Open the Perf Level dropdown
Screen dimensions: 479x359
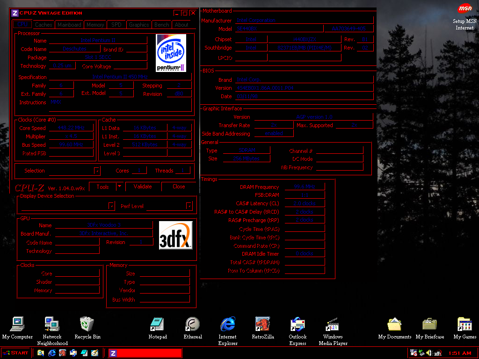(x=189, y=206)
